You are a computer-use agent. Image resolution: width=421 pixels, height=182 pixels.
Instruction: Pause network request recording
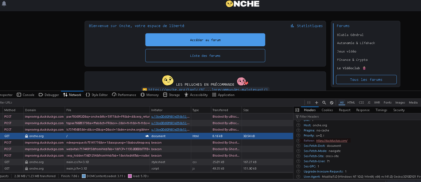[x=309, y=102]
